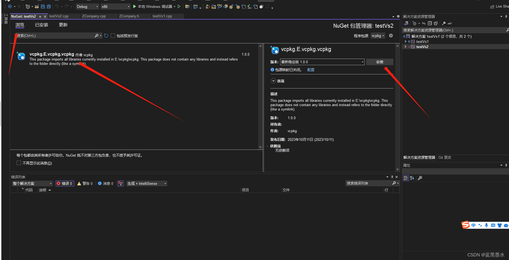Open properties wrench in Solution Explorer toolbar

(444, 23)
